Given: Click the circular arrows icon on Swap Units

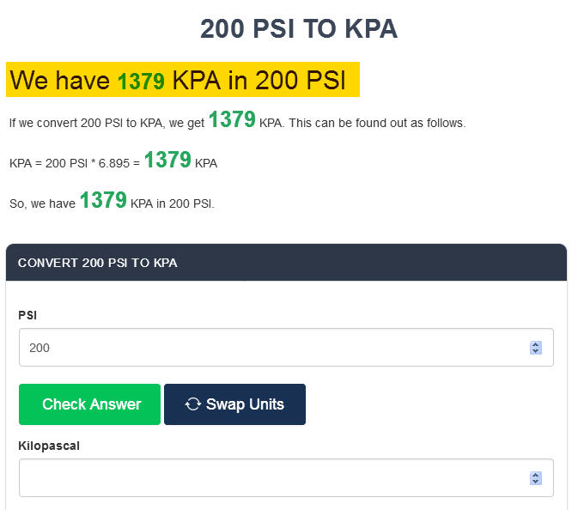Looking at the screenshot, I should tap(192, 404).
